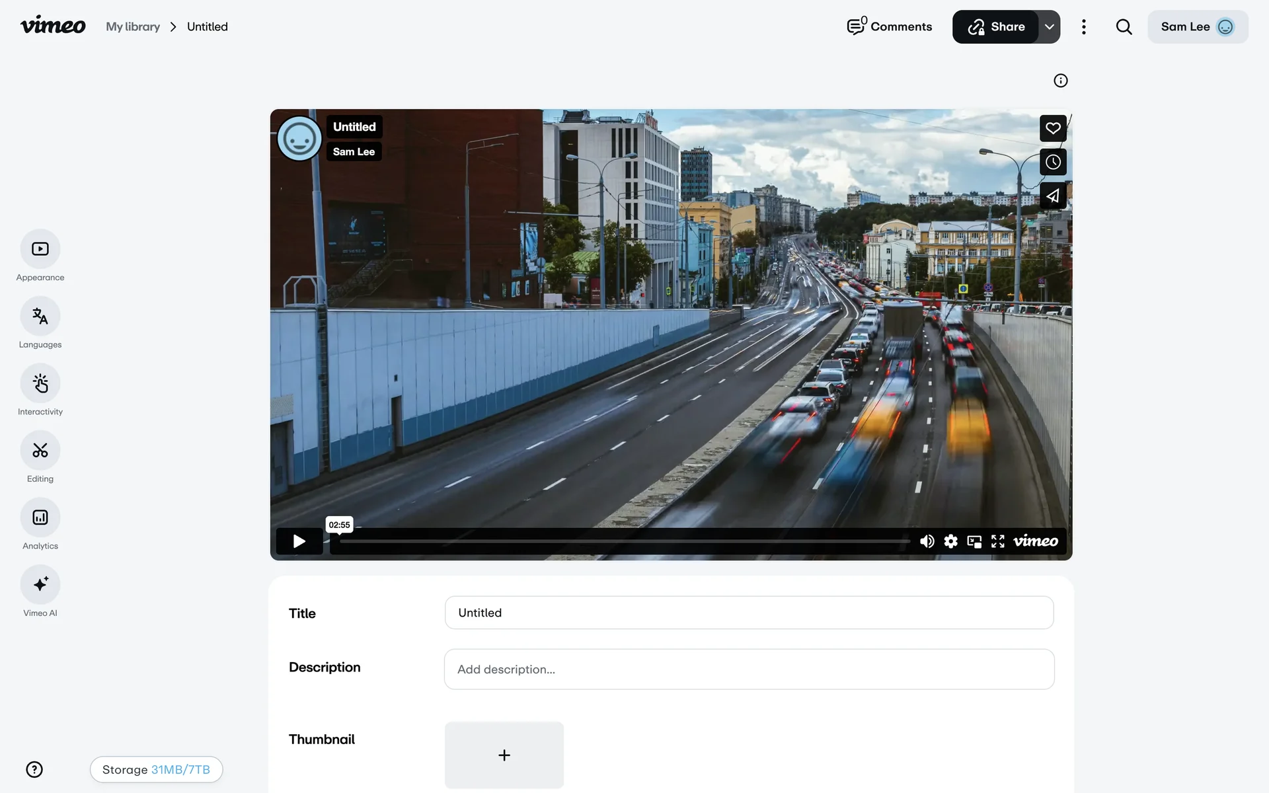Enter fullscreen mode in player
Viewport: 1269px width, 793px height.
point(998,542)
